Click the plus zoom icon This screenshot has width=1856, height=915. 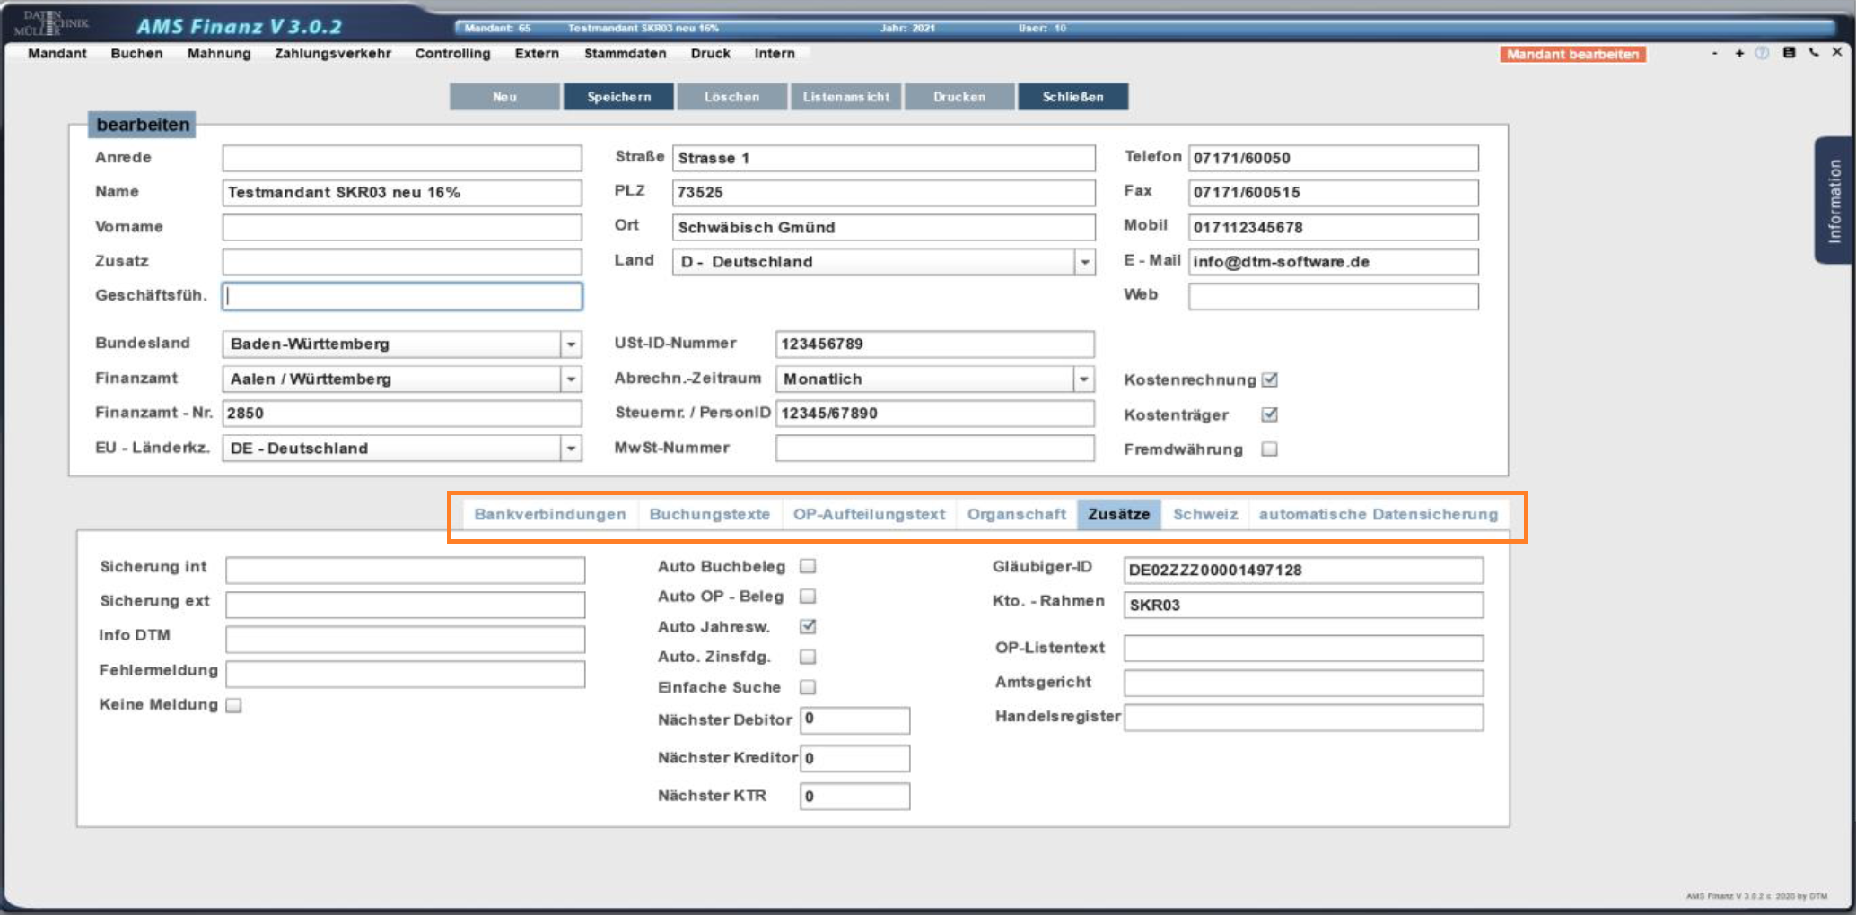(1739, 53)
